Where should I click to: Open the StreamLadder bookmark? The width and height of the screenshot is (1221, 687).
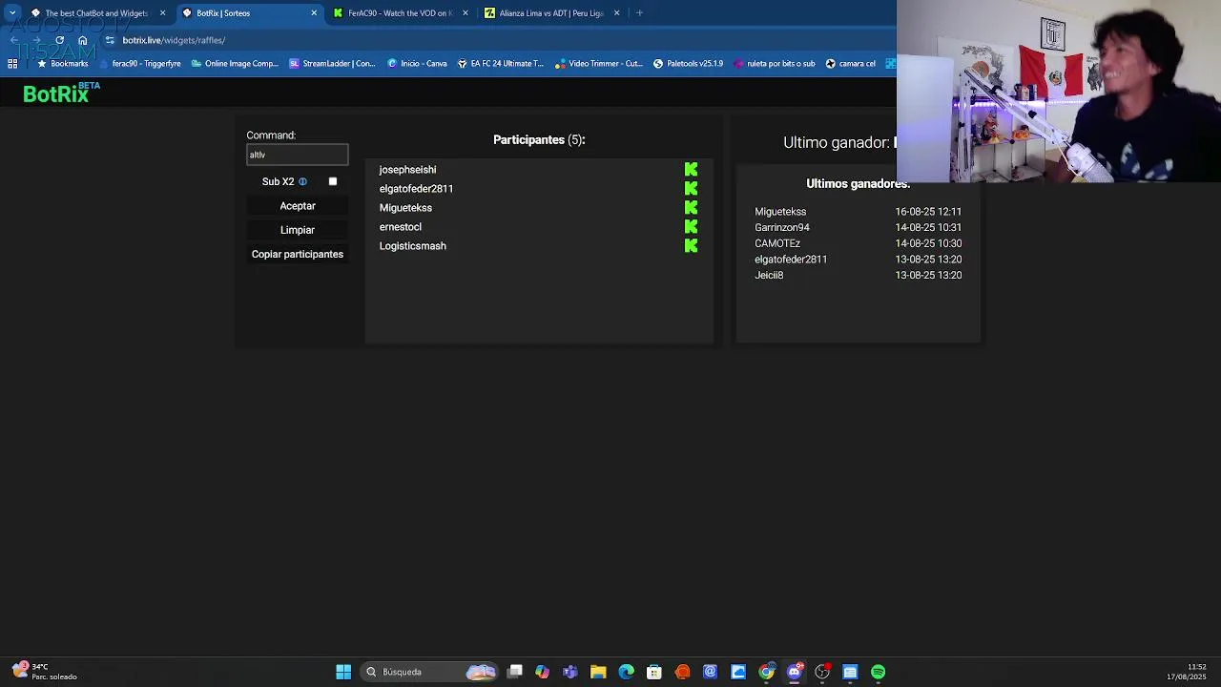pyautogui.click(x=332, y=64)
